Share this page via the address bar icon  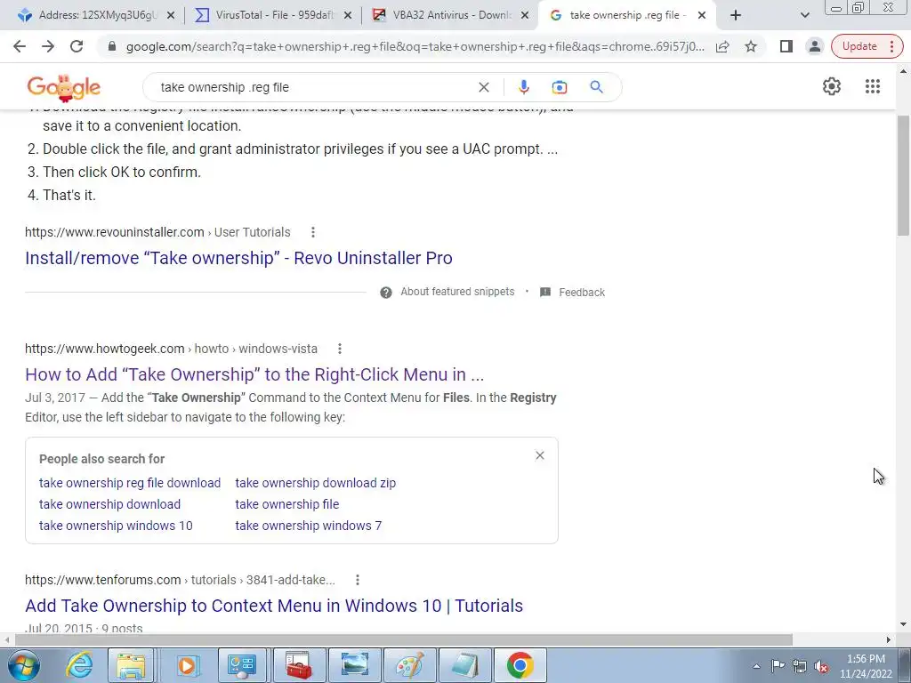[722, 46]
